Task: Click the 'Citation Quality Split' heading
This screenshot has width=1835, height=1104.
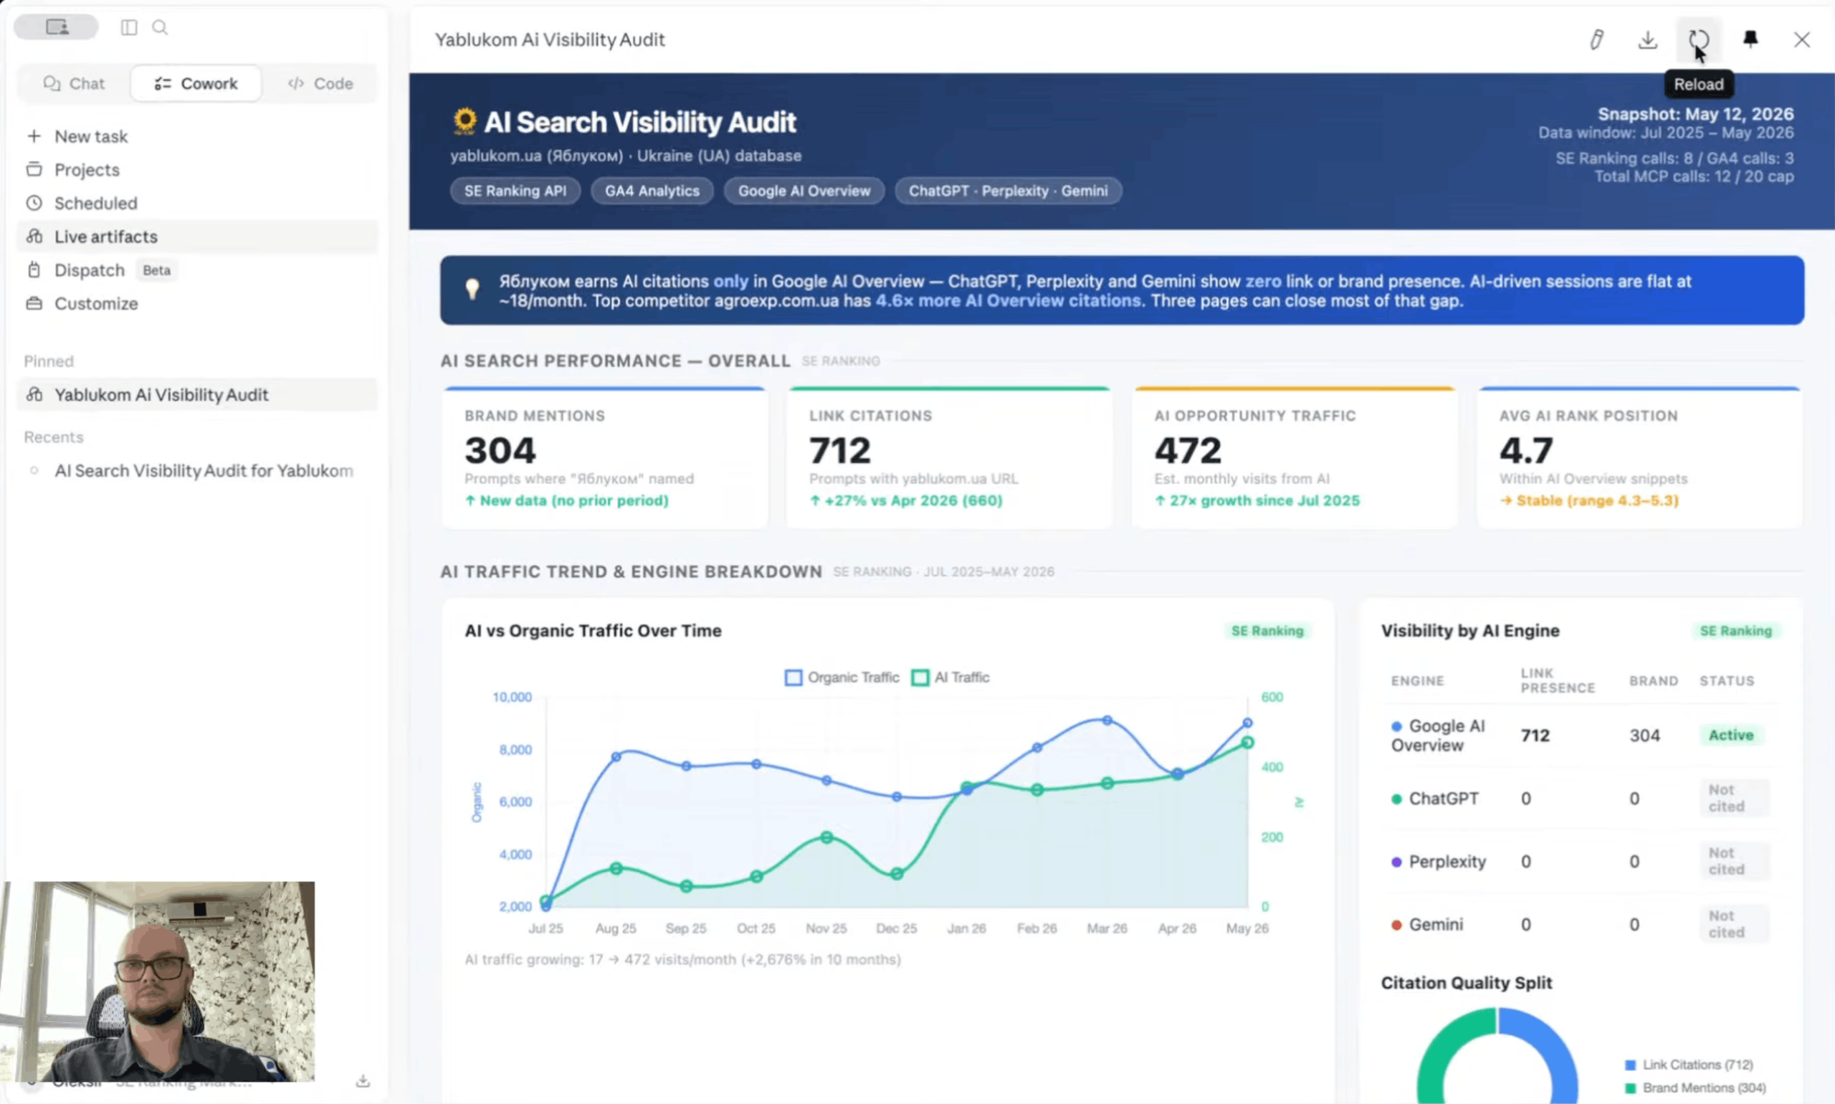Action: click(x=1466, y=983)
